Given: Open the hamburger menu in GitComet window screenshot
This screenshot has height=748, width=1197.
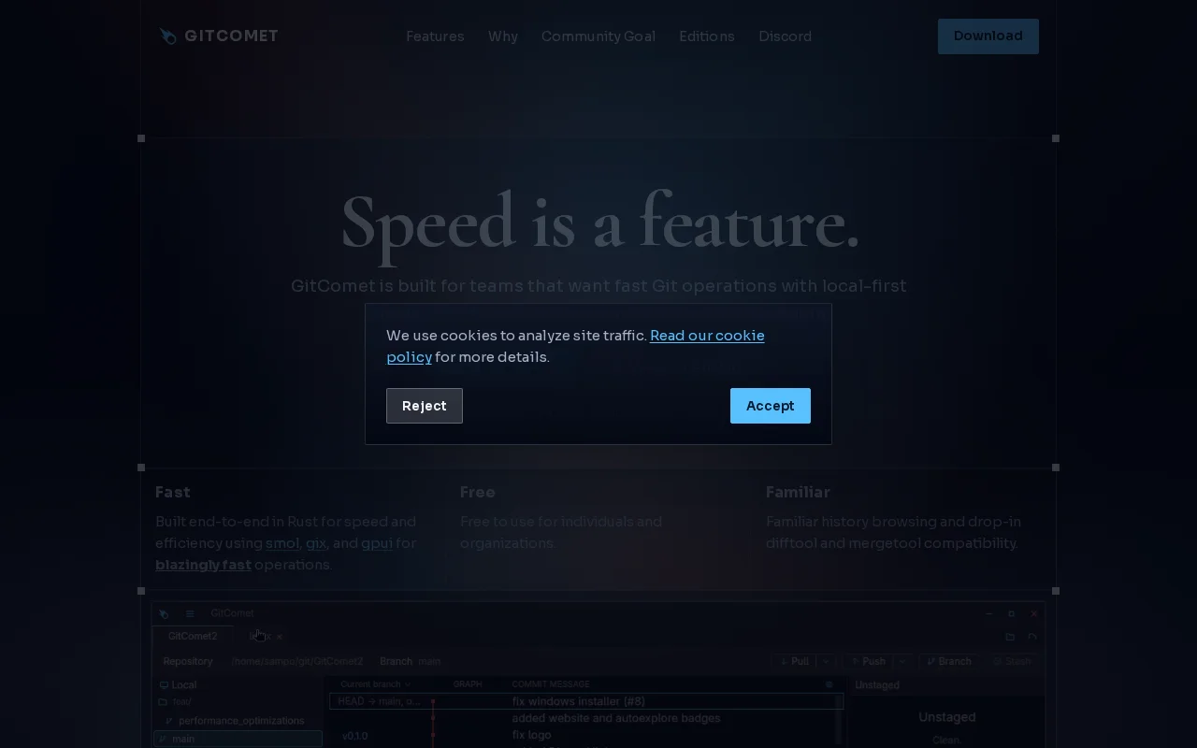Looking at the screenshot, I should click(190, 613).
